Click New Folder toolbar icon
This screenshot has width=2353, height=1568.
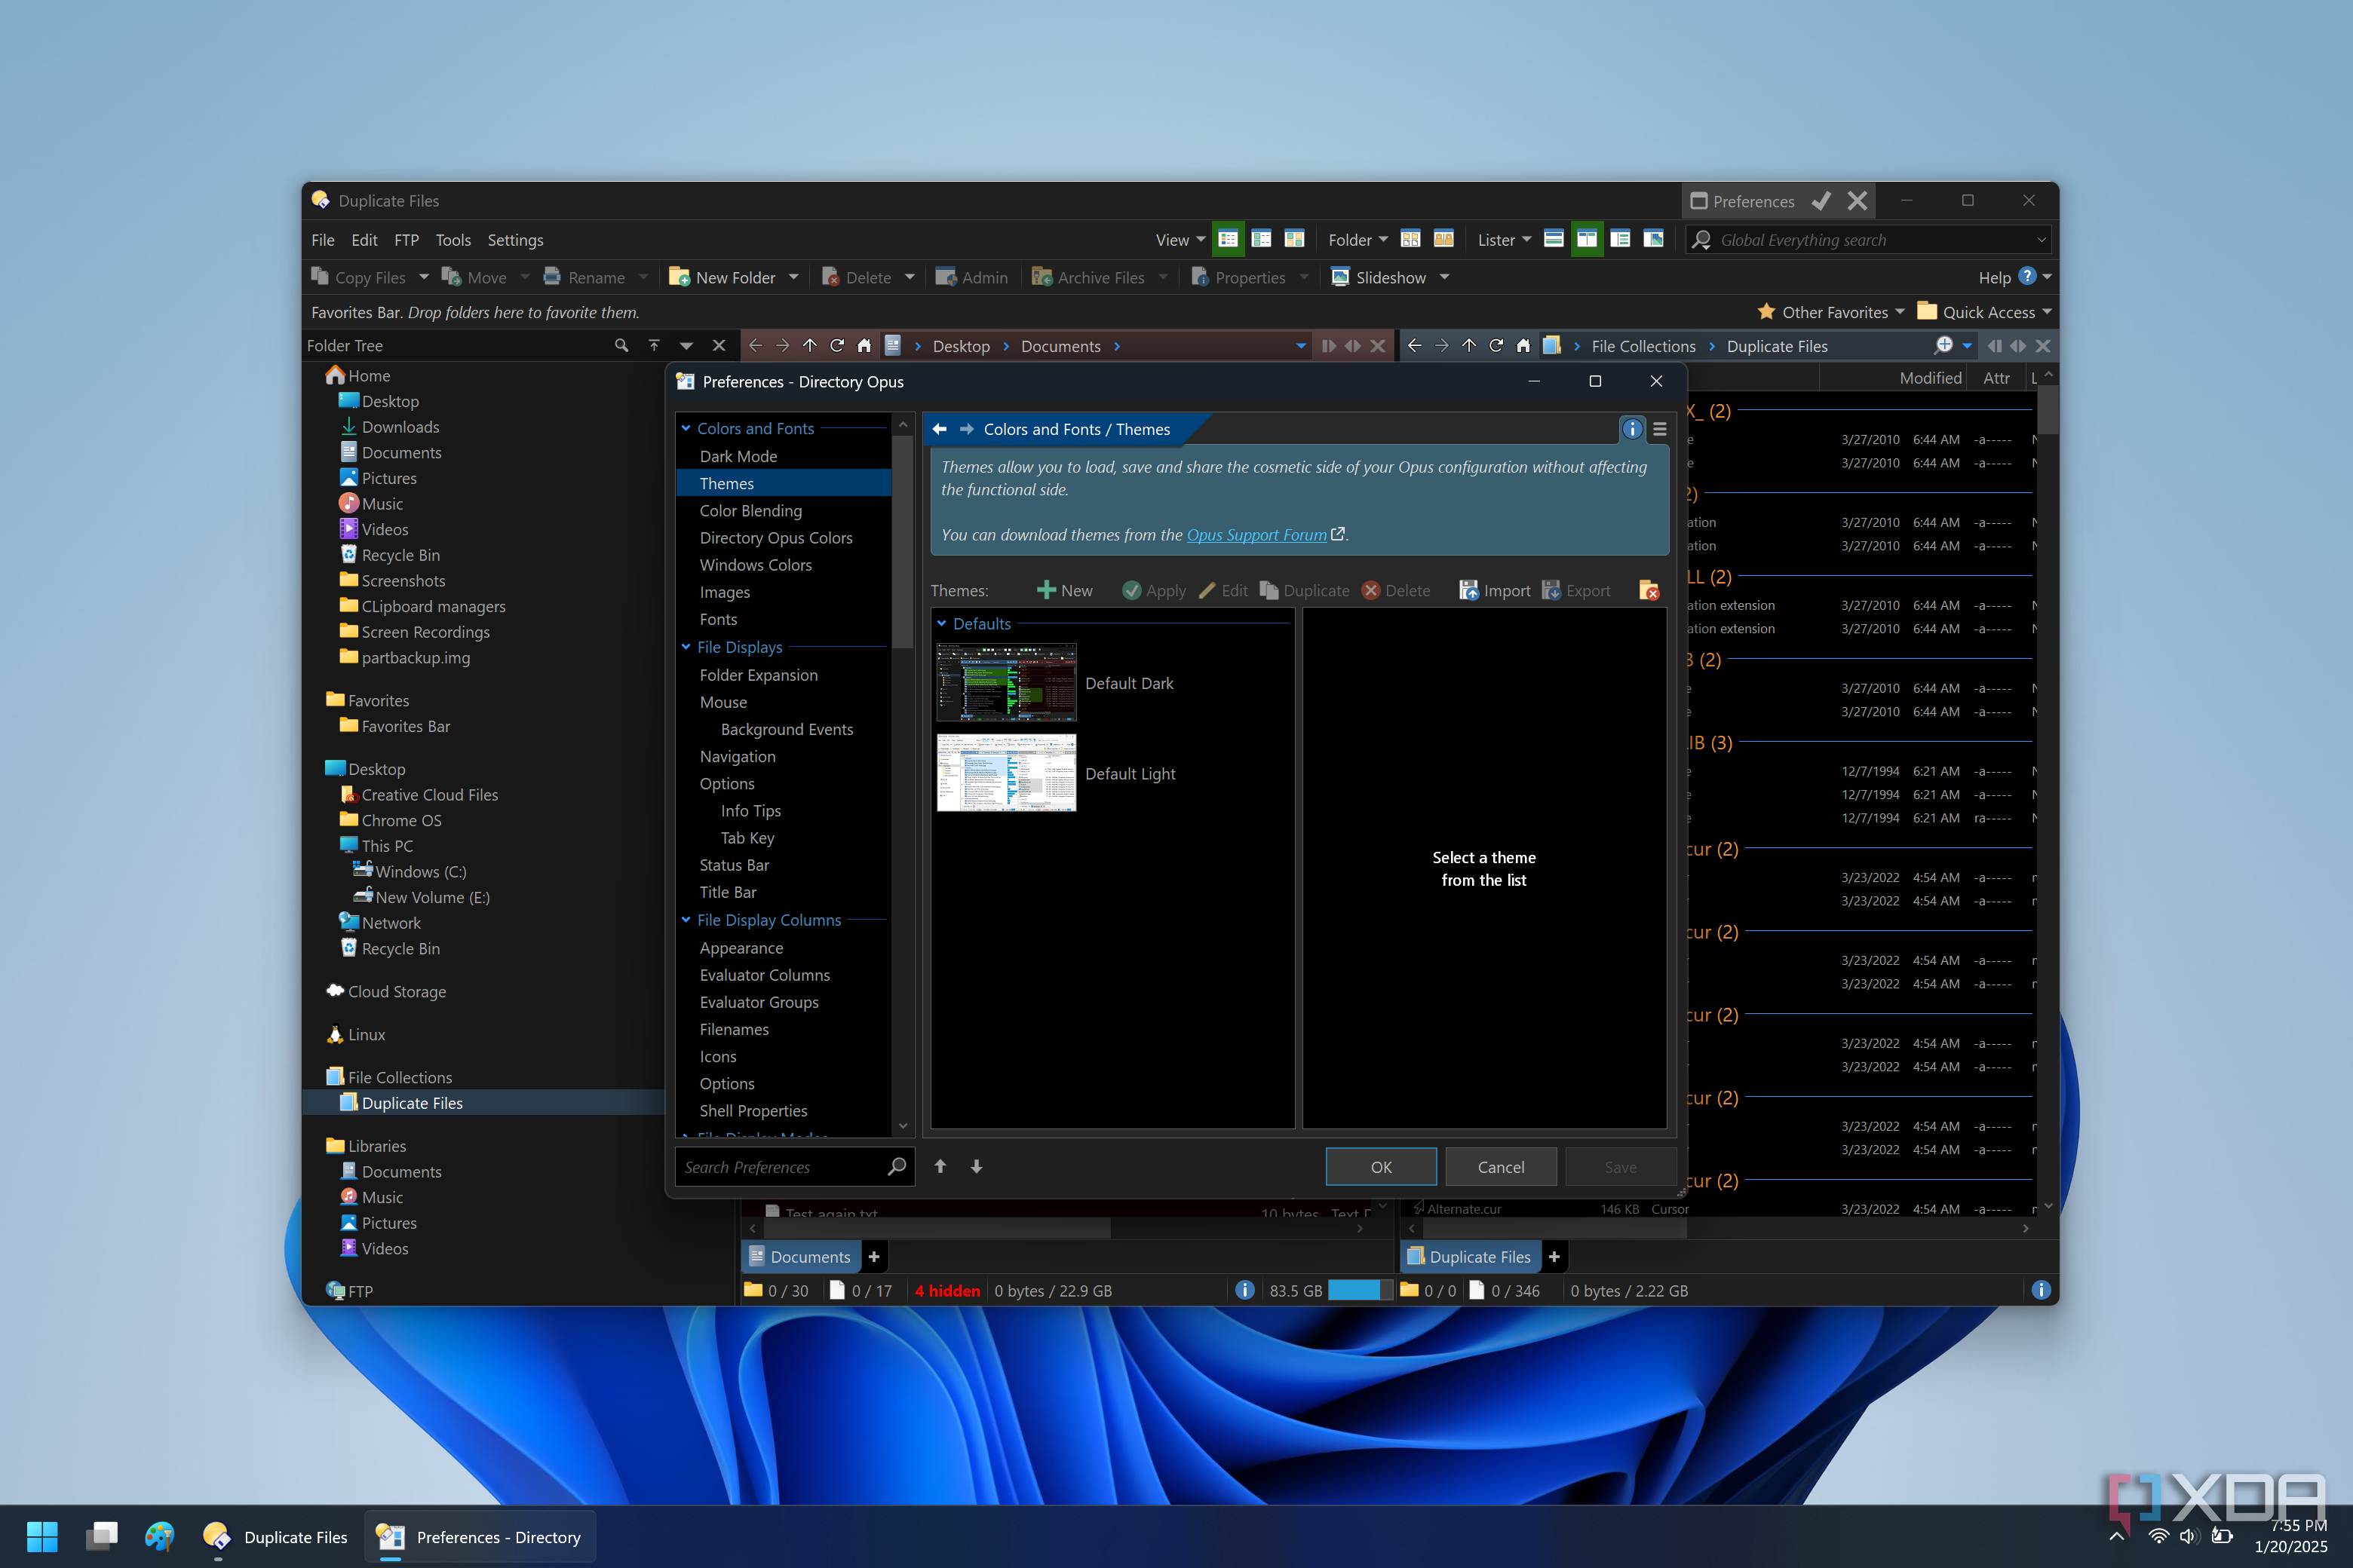click(x=680, y=277)
